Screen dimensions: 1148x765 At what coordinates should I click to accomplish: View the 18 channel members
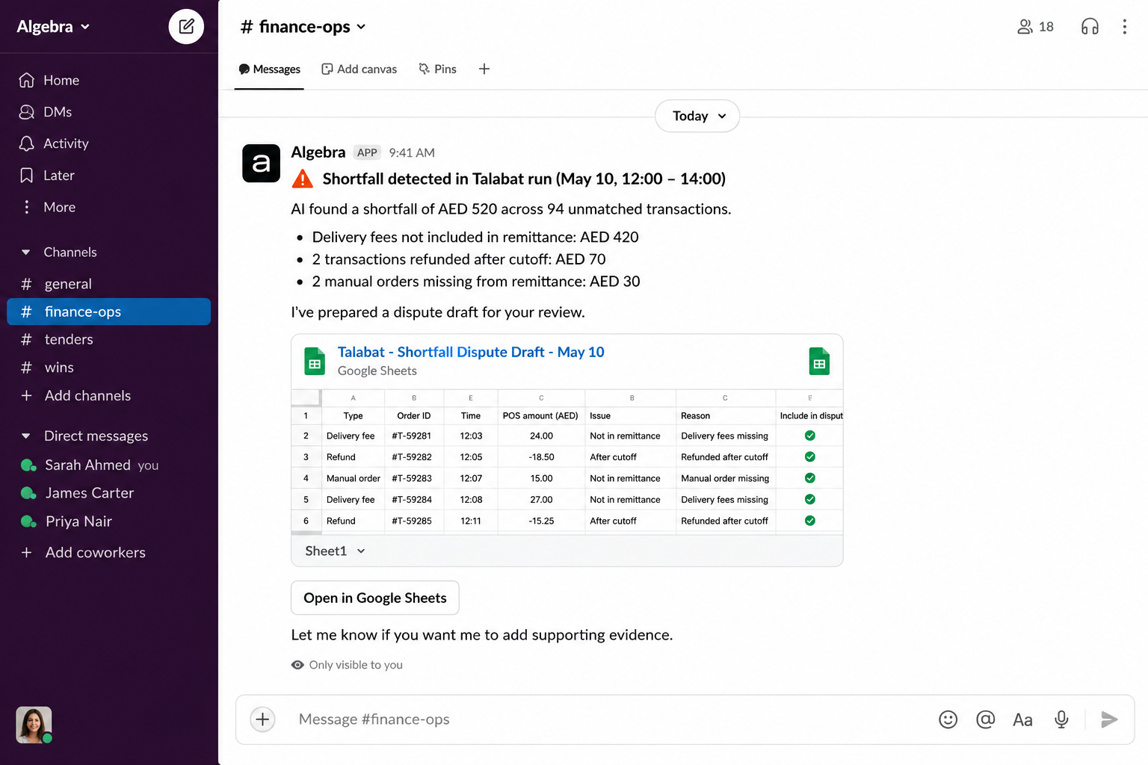coord(1035,27)
